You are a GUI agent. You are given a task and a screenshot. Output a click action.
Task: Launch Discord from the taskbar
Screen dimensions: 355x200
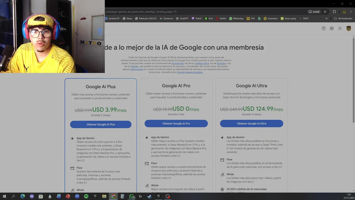32,196
